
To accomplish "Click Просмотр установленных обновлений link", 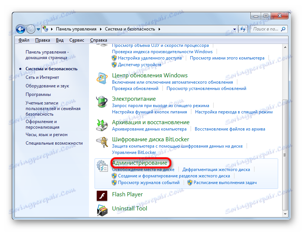I will 206,88.
